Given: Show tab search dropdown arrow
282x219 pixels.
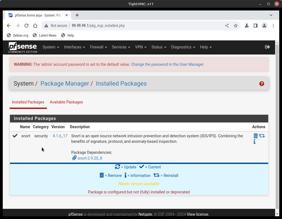Looking at the screenshot, I should point(271,15).
